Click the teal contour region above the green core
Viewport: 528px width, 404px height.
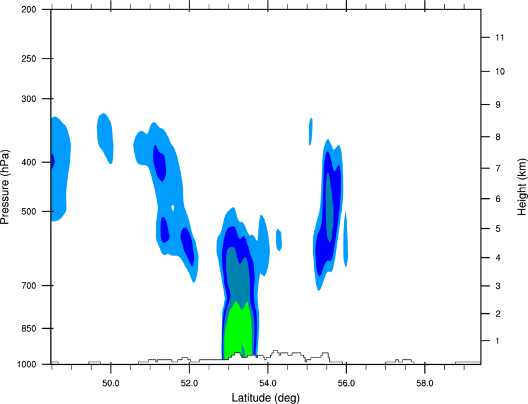[x=237, y=278]
